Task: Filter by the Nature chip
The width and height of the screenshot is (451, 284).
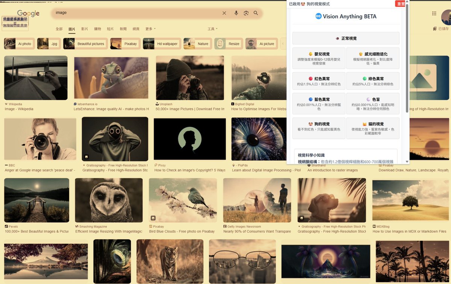Action: tap(197, 44)
